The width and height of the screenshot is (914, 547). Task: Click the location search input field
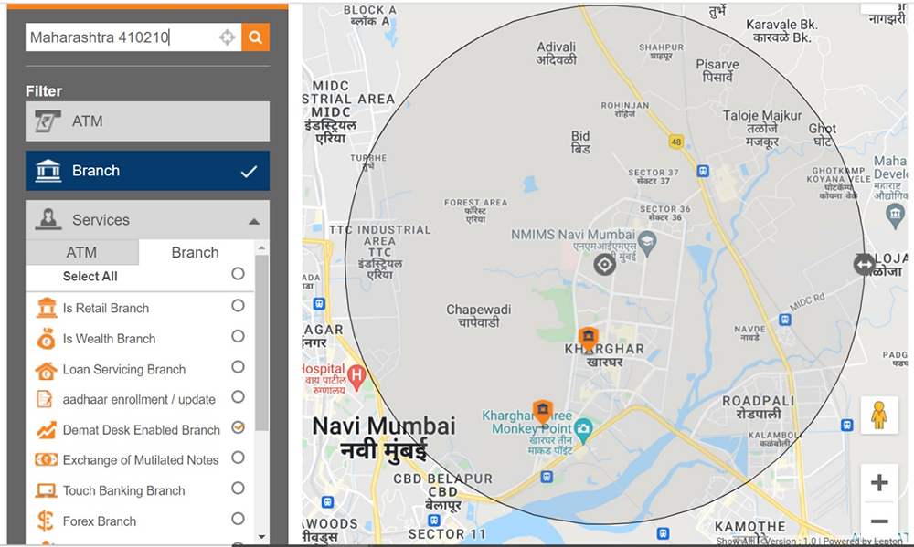point(122,37)
